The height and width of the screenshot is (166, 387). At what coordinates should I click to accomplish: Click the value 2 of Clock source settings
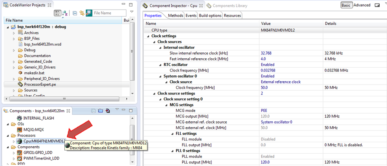(262, 93)
